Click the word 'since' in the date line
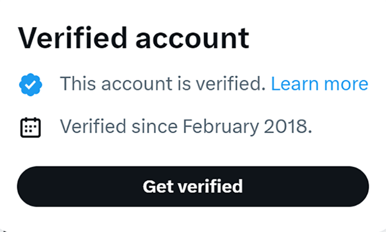Viewport: 386px width, 232px height. pos(154,127)
